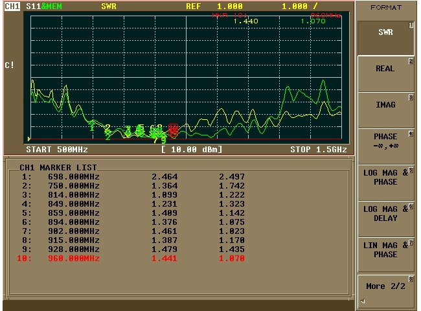This screenshot has width=421, height=311.
Task: Select the red 960.000MHz marker row
Action: [x=131, y=259]
